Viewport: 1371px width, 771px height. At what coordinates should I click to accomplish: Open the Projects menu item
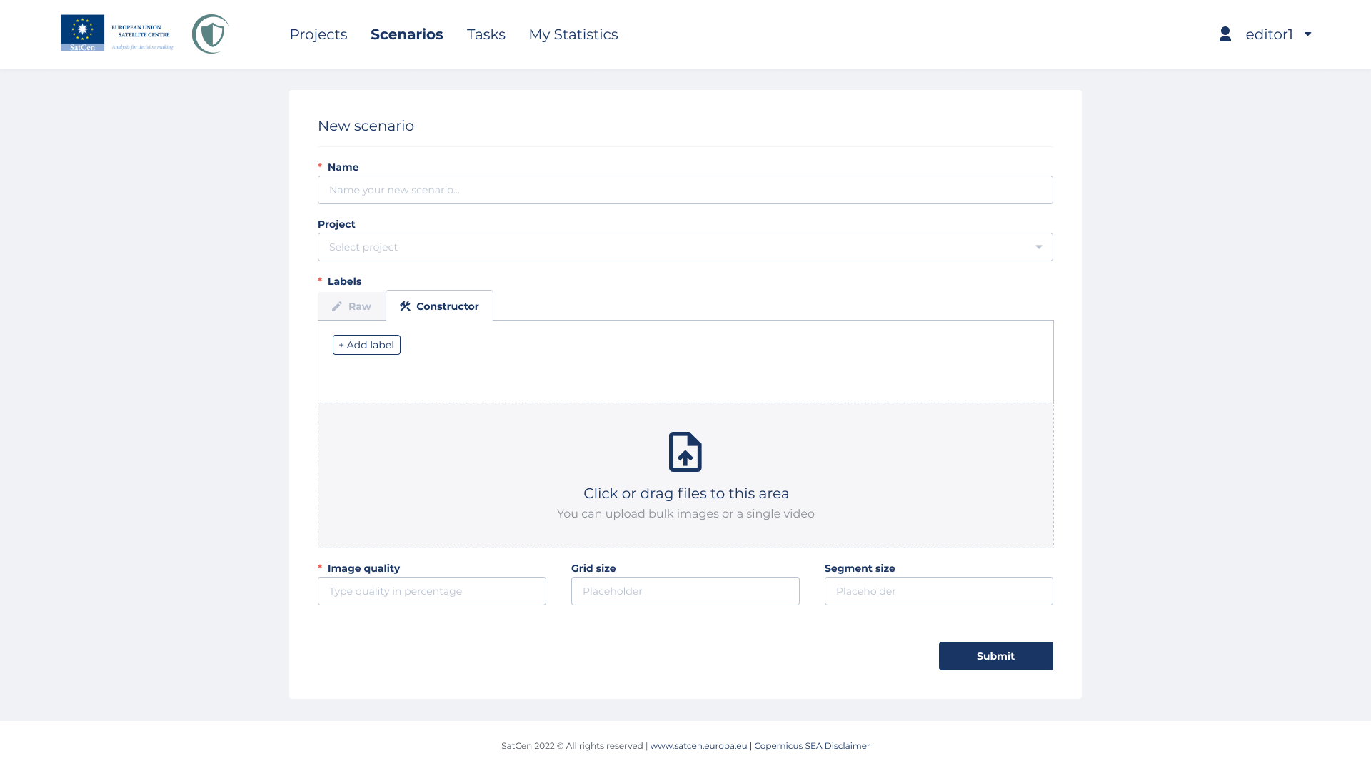(x=318, y=34)
